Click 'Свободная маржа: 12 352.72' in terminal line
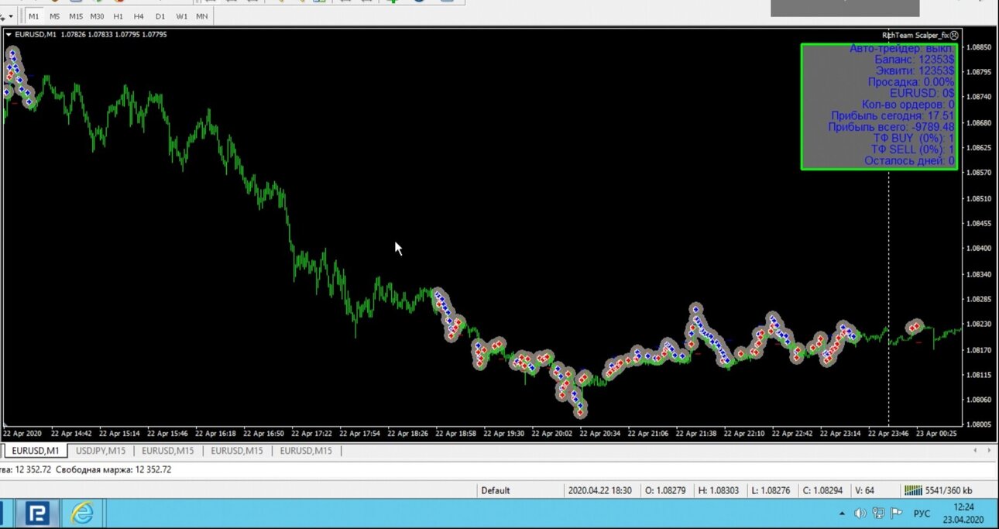 (x=115, y=469)
